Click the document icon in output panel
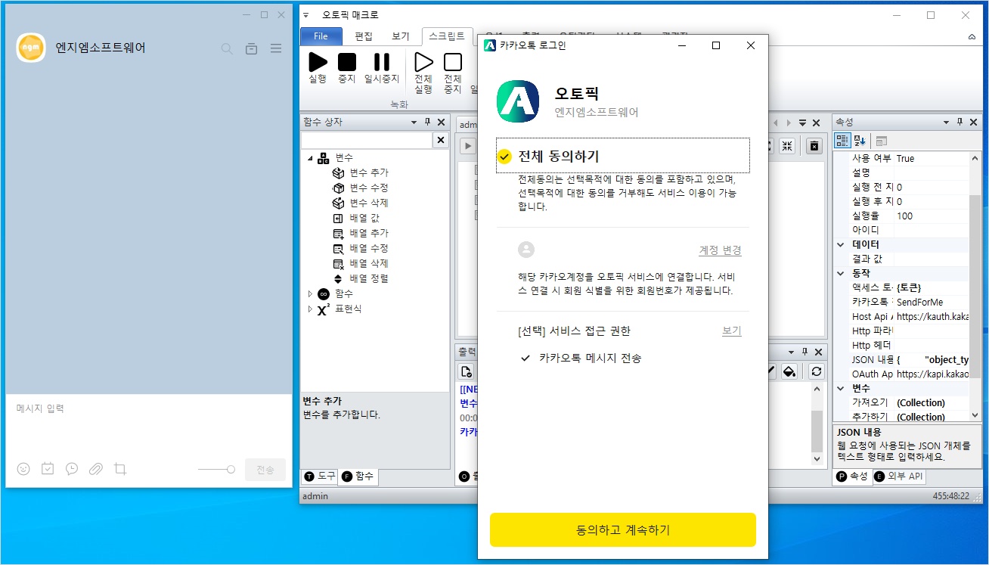 point(467,371)
